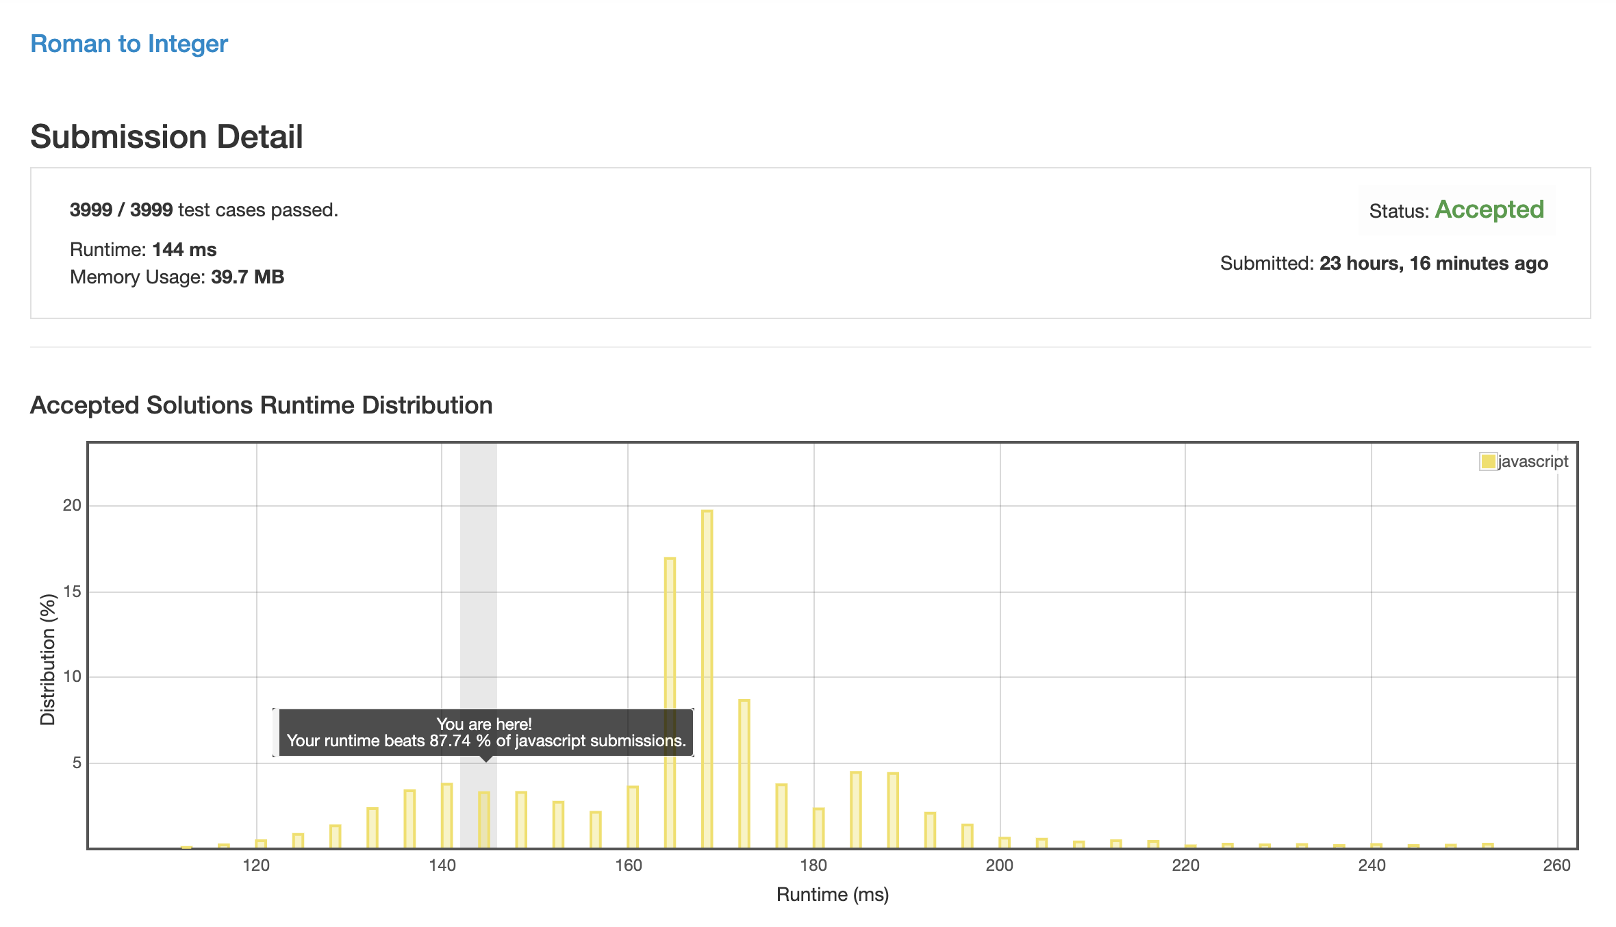Click the second tallest bar near 164 ms
This screenshot has height=927, width=1616.
(x=670, y=703)
